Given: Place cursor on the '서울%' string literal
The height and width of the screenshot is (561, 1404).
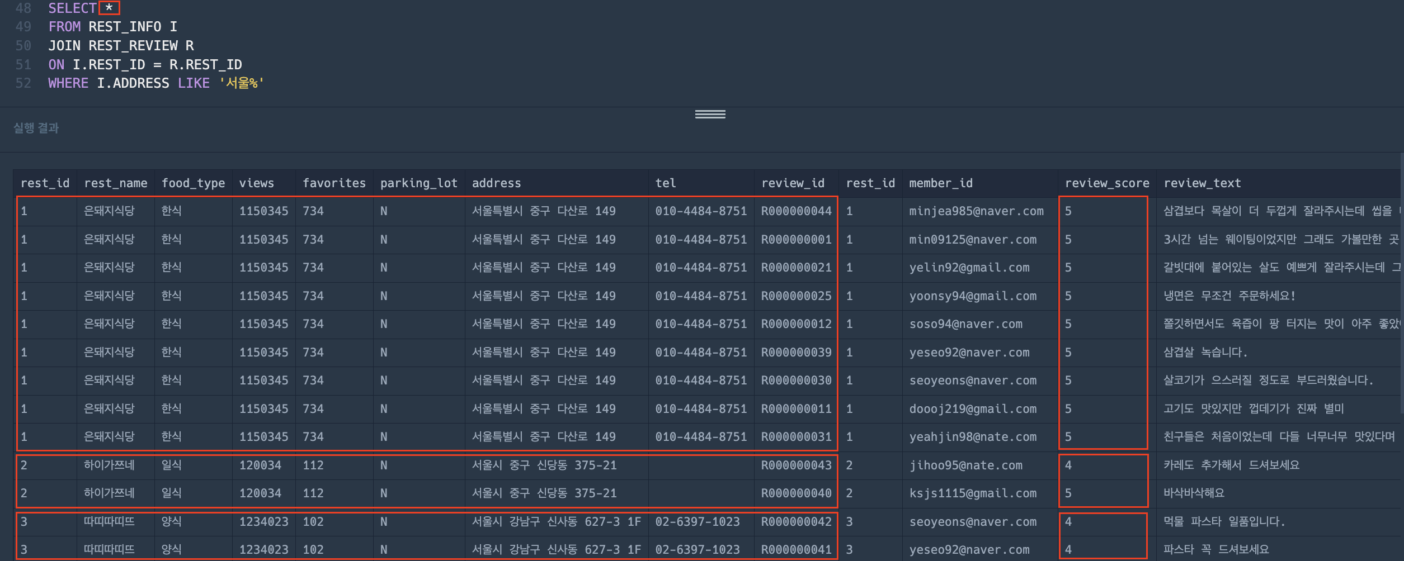Looking at the screenshot, I should click(242, 83).
